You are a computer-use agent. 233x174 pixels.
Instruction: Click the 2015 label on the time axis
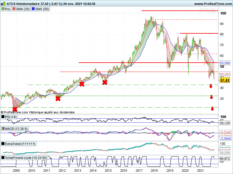point(108,171)
